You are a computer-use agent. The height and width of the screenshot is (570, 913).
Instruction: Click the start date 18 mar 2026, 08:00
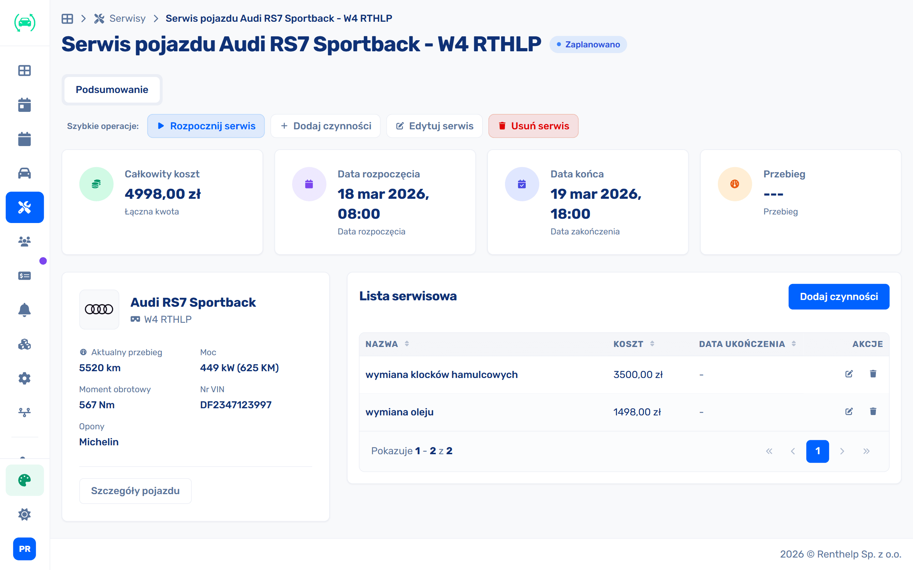point(383,203)
